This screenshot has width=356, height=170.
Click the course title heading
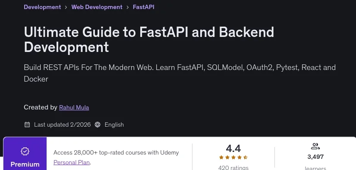coord(149,39)
